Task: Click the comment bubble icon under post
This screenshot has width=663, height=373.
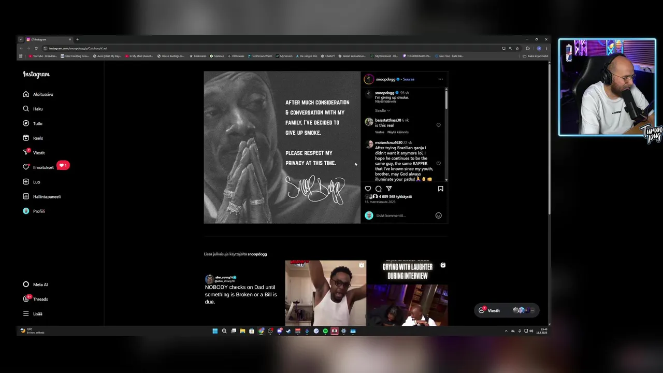Action: tap(378, 189)
